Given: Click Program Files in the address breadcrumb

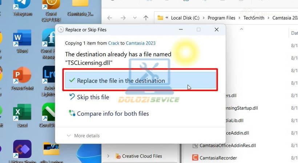Looking at the screenshot, I should click(221, 18).
